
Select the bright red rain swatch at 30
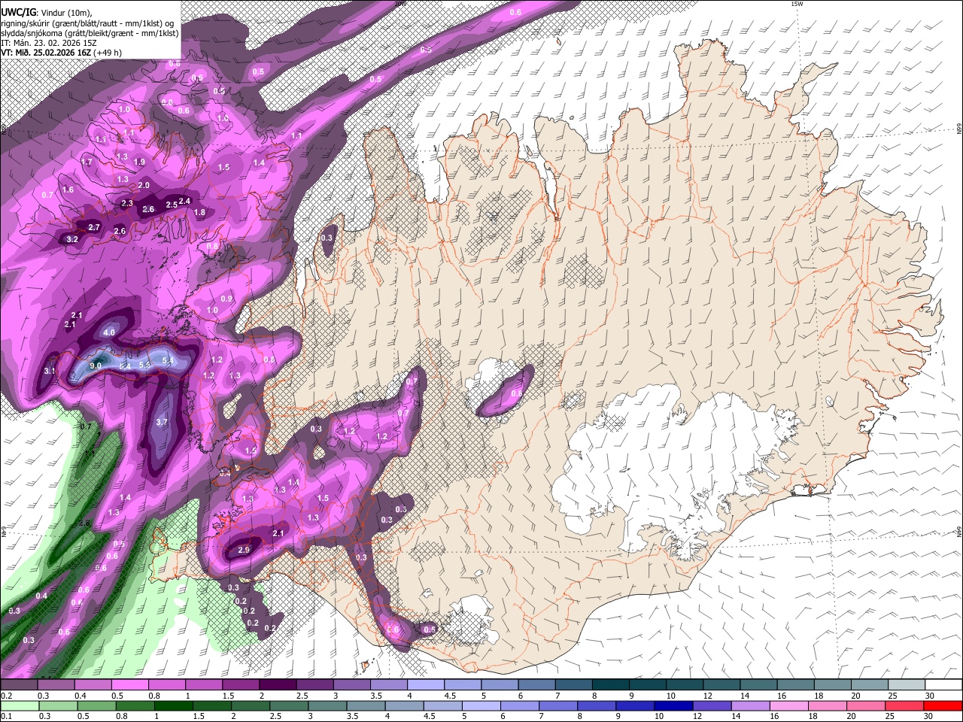tap(942, 705)
